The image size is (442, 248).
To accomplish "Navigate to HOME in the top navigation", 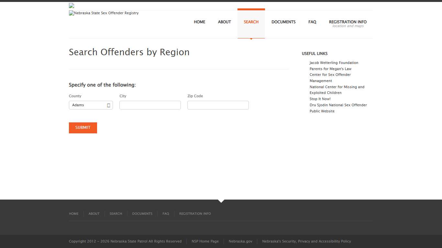I will pyautogui.click(x=199, y=22).
